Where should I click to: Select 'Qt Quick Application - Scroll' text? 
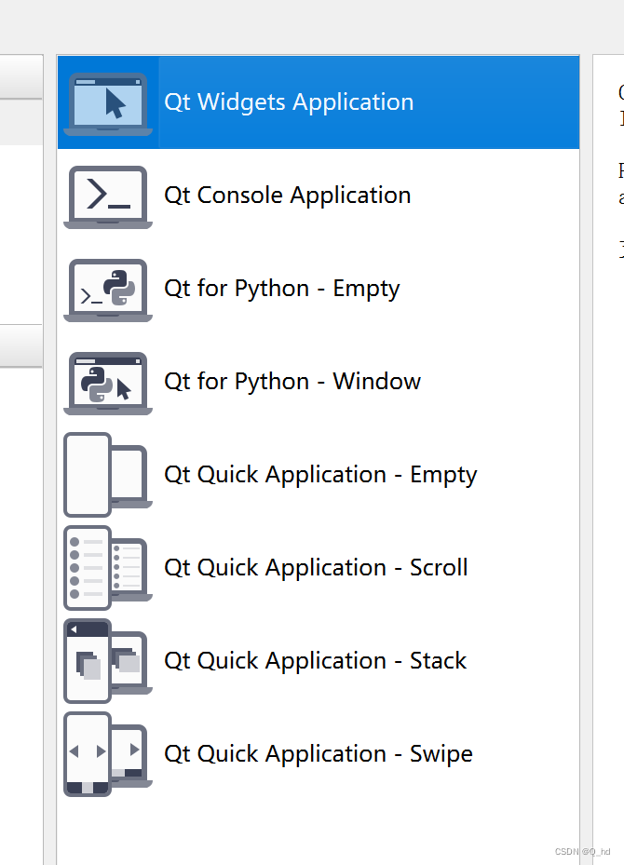pos(316,568)
